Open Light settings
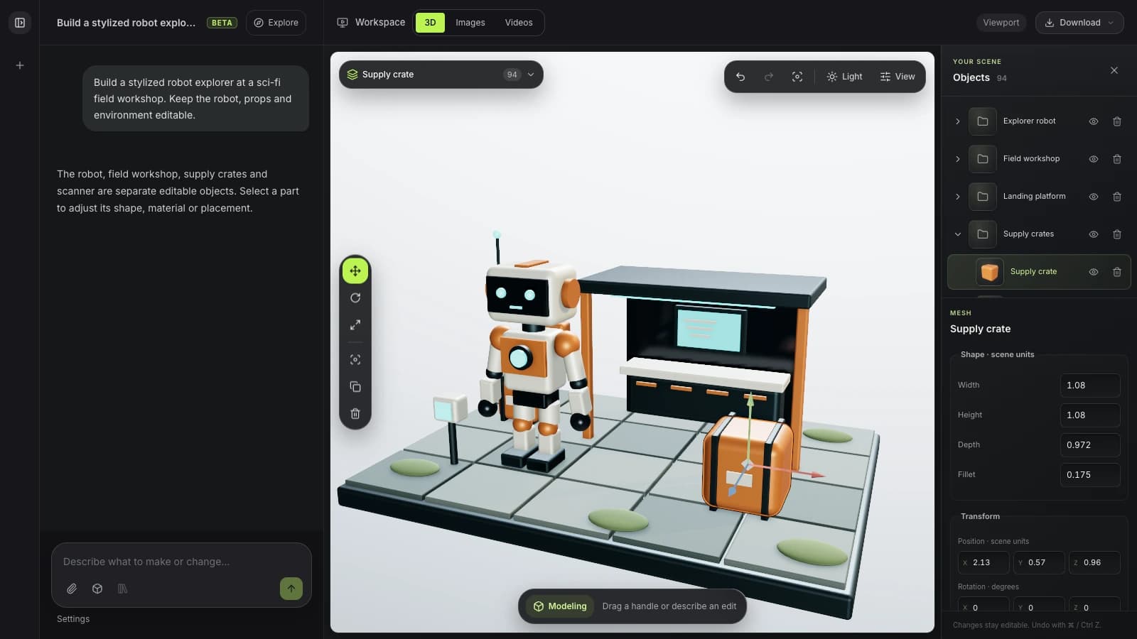The width and height of the screenshot is (1137, 639). pos(844,77)
